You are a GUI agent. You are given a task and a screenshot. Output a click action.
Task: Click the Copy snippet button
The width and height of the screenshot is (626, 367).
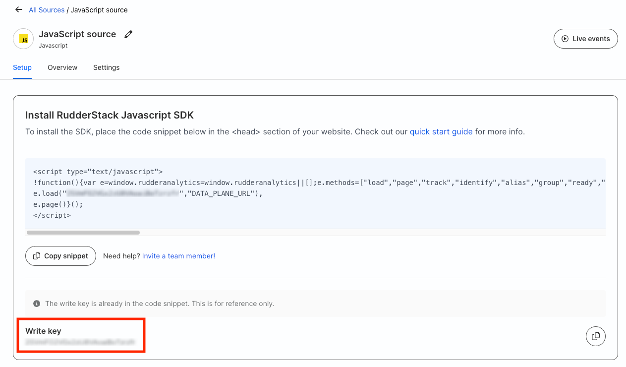point(60,256)
